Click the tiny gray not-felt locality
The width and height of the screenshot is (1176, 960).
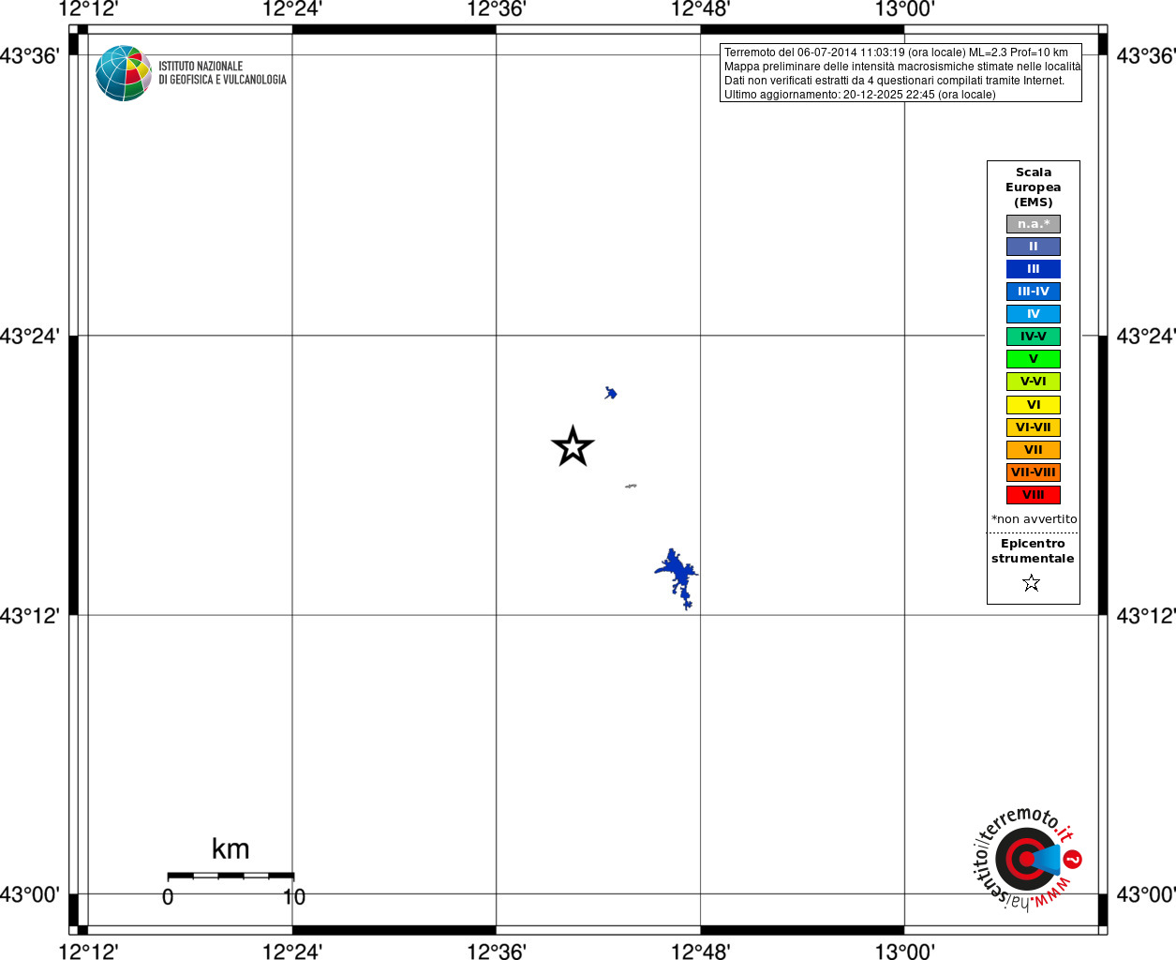631,486
